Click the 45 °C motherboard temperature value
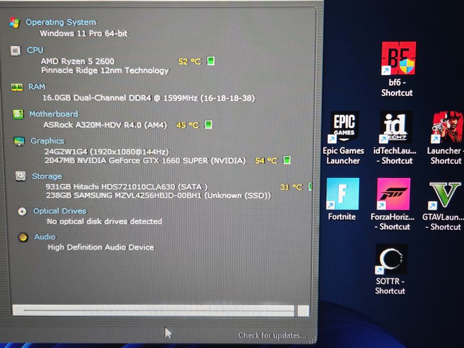Screen dimensions: 464x348 (x=188, y=125)
